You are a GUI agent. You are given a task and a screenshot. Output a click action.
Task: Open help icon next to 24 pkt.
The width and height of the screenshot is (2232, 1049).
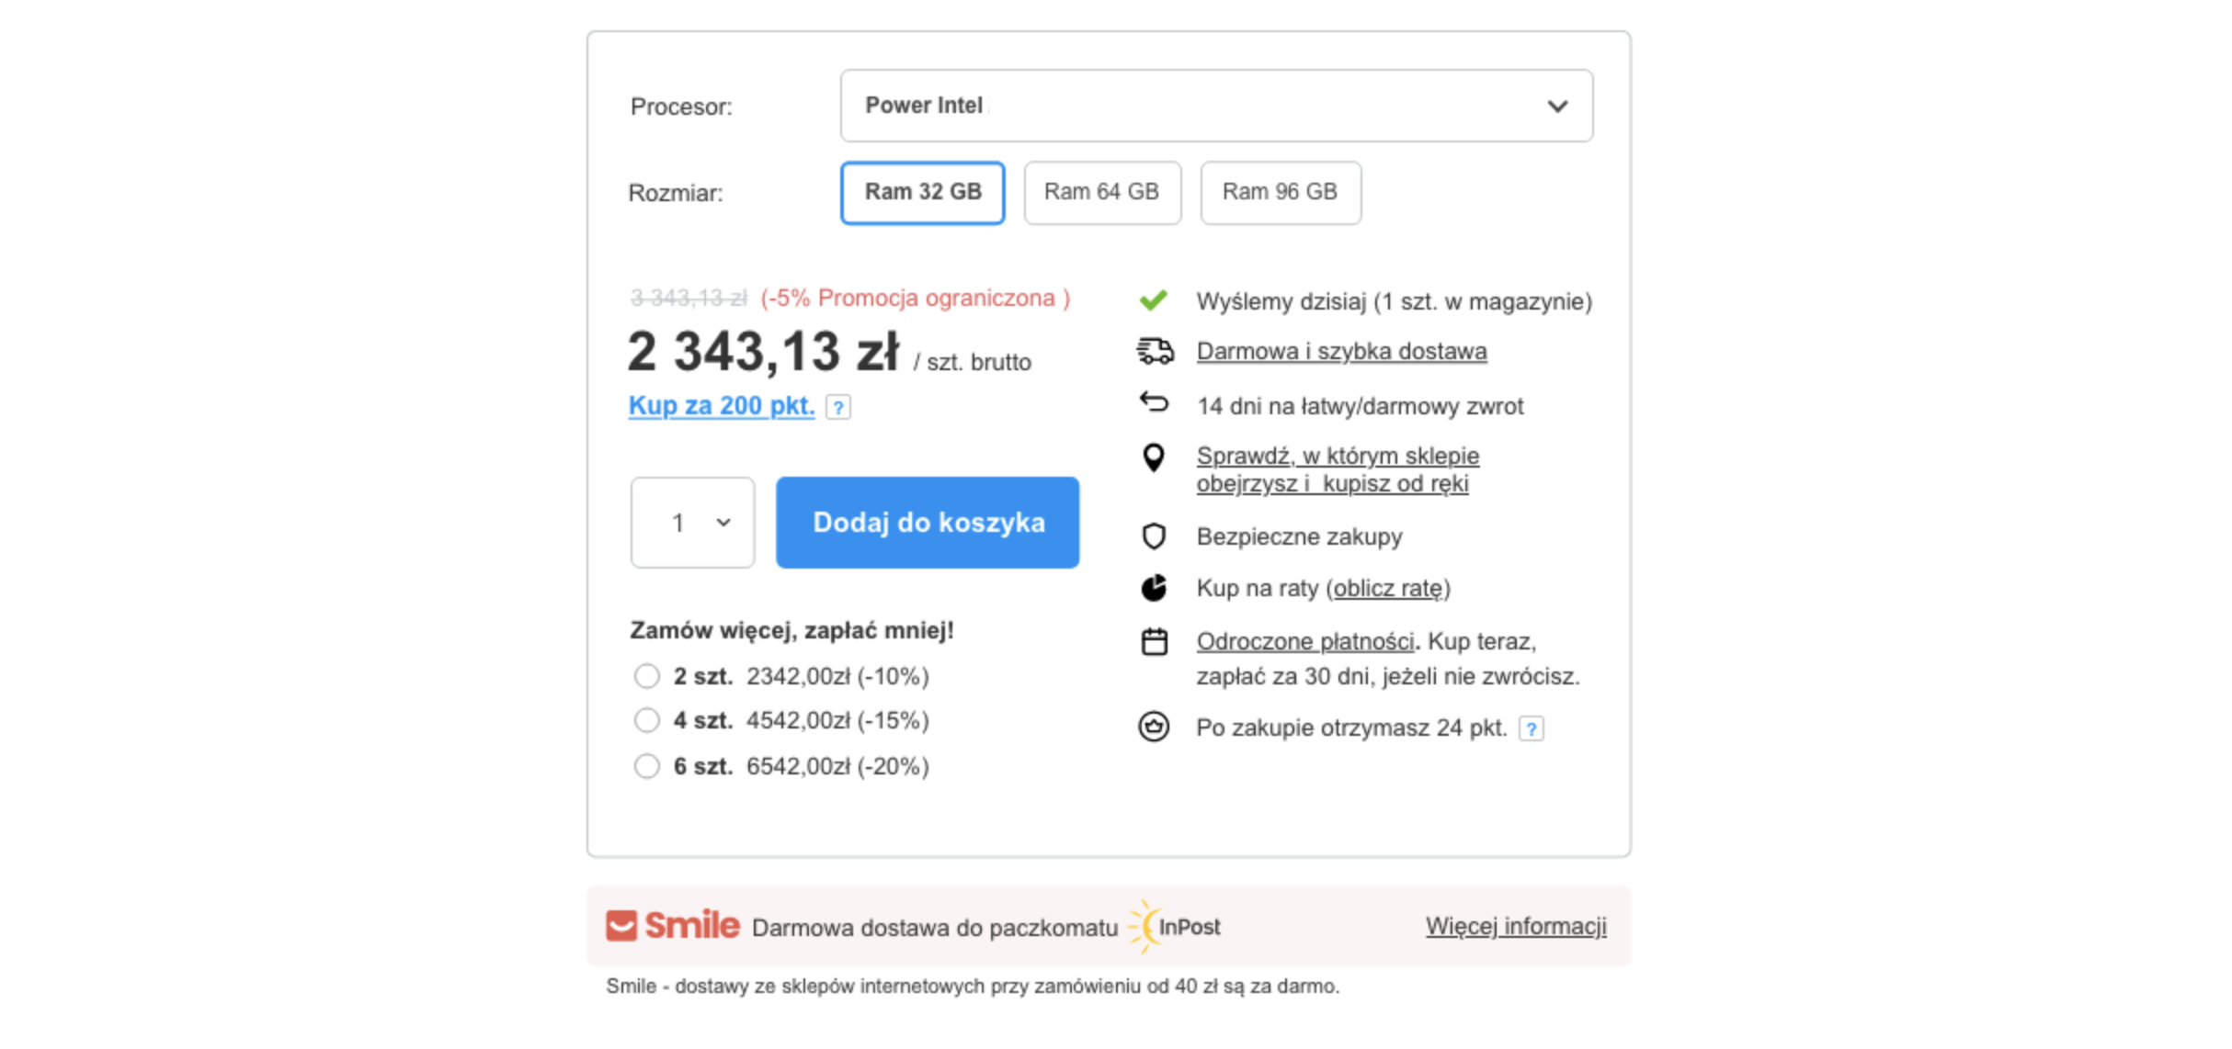1531,729
